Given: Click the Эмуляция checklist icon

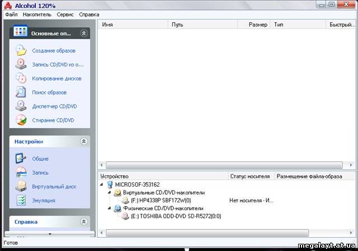Looking at the screenshot, I should tap(21, 200).
